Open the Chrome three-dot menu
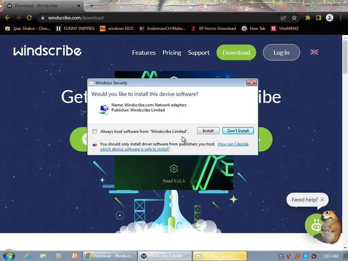 pyautogui.click(x=341, y=18)
